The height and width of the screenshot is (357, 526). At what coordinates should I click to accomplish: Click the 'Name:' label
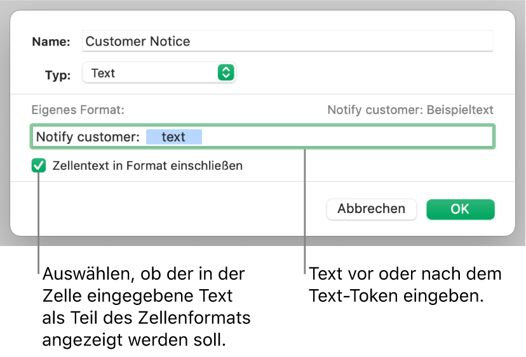[x=52, y=42]
